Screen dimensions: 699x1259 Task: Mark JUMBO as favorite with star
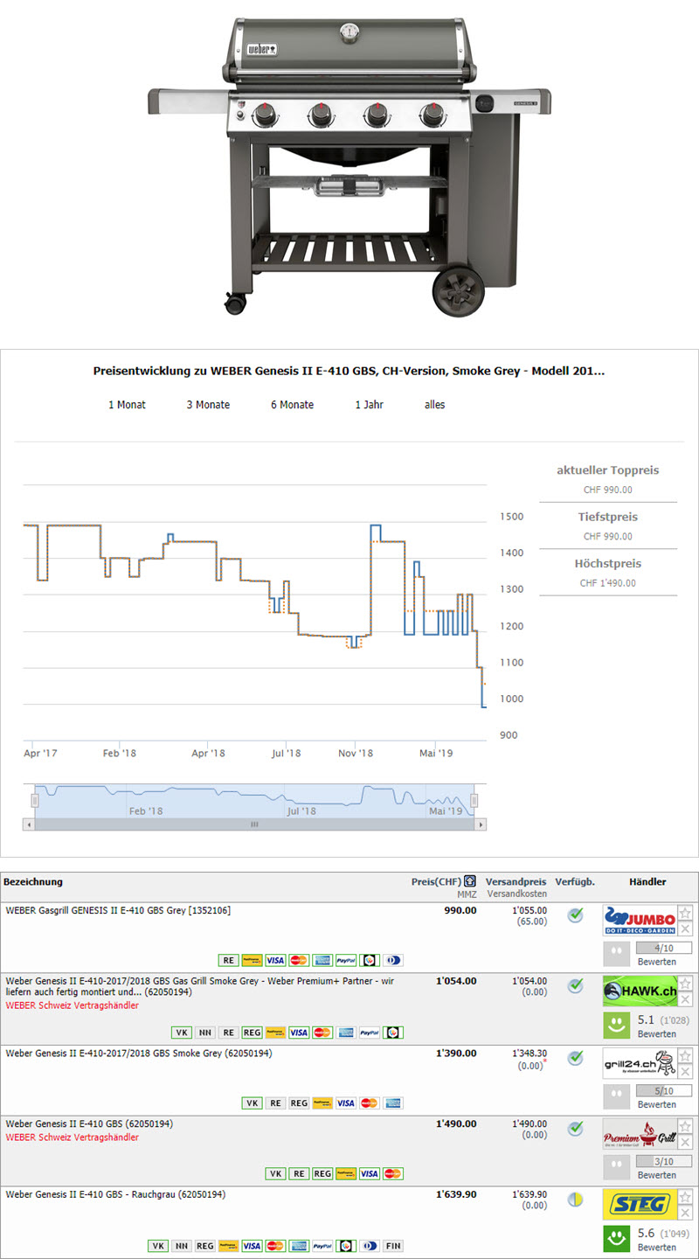pyautogui.click(x=685, y=913)
